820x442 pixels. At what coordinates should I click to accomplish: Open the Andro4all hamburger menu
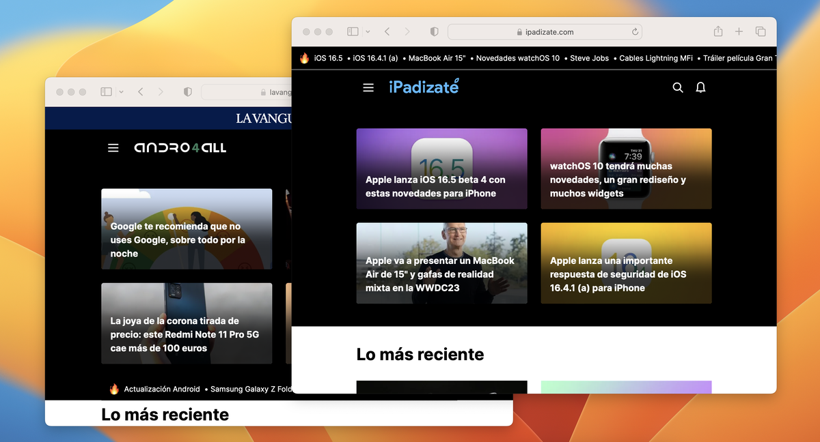pos(113,148)
